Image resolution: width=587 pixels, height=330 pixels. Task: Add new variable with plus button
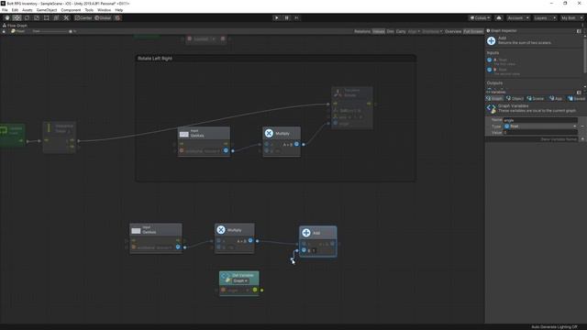point(582,139)
